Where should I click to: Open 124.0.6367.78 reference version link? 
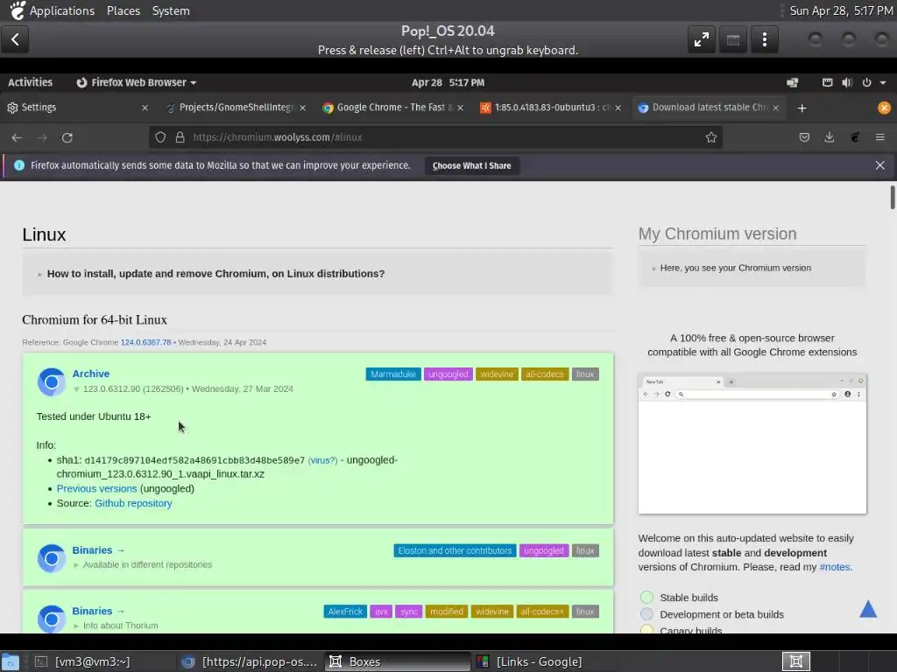145,342
